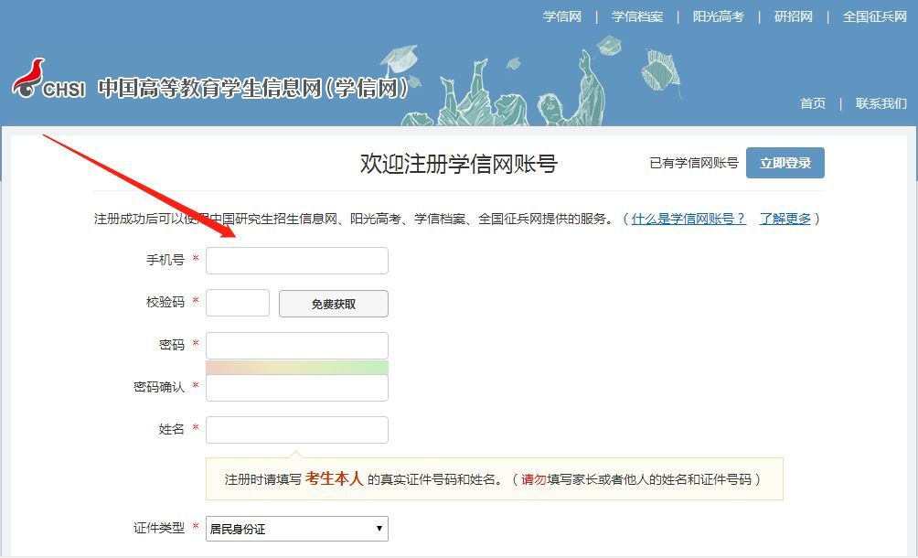Viewport: 918px width, 558px height.
Task: Open the 联系我们 contact link
Action: pos(881,103)
